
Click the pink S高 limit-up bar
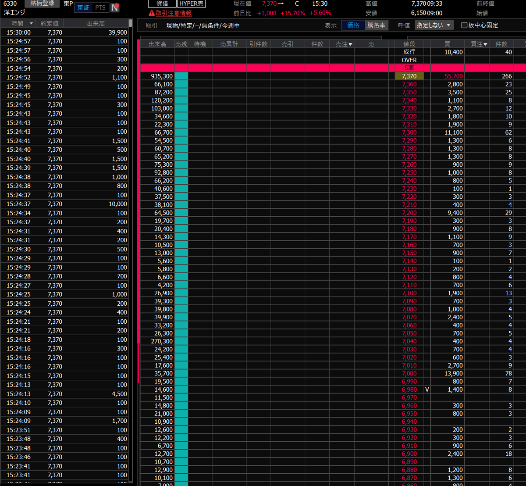pos(333,68)
